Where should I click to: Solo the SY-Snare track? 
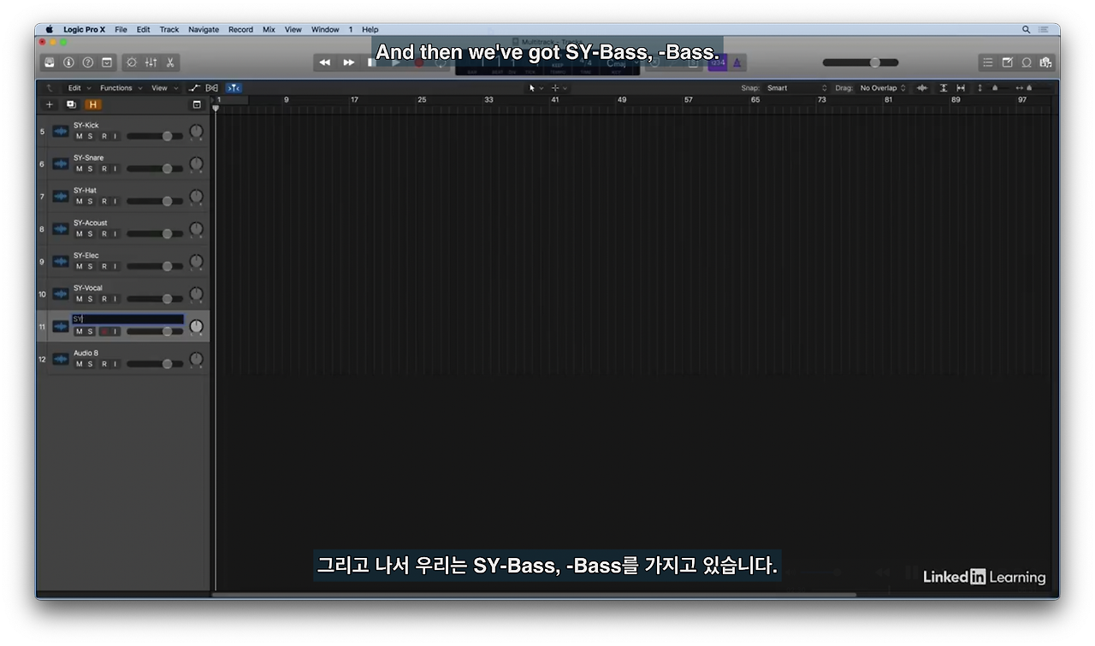[x=90, y=168]
